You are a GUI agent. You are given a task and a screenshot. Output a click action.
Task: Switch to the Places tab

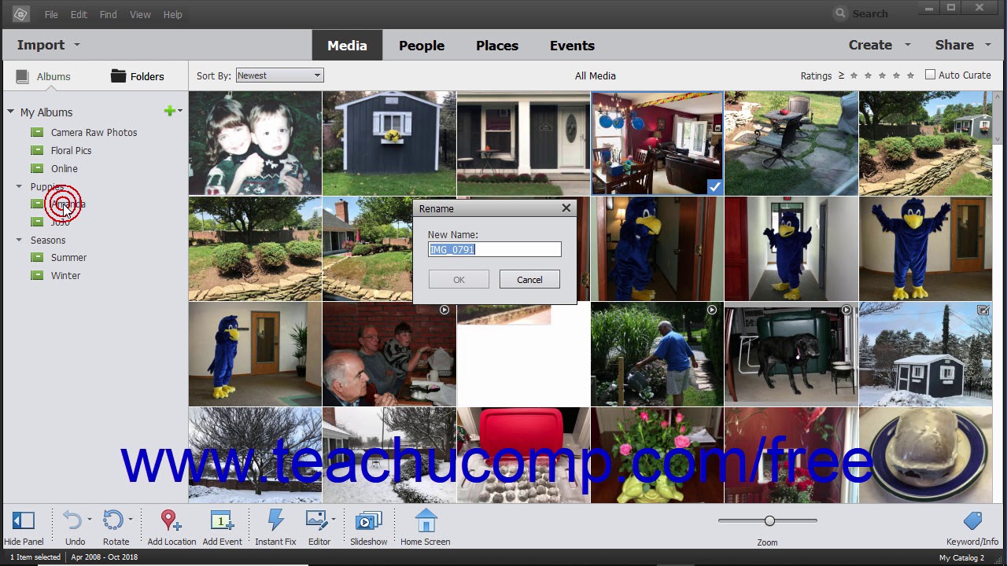pos(497,46)
